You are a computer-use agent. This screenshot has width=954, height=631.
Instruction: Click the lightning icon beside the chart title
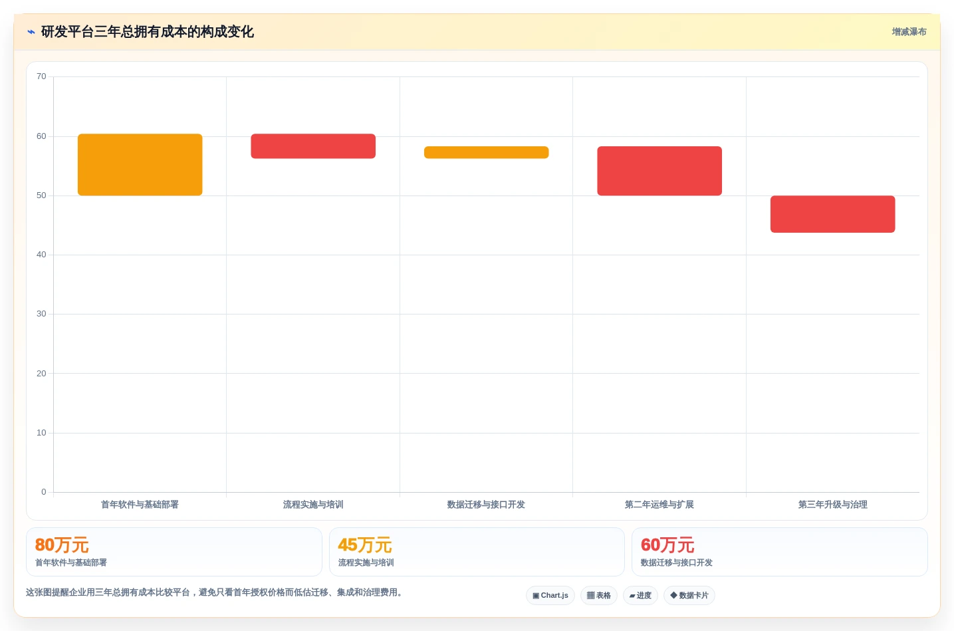tap(31, 32)
